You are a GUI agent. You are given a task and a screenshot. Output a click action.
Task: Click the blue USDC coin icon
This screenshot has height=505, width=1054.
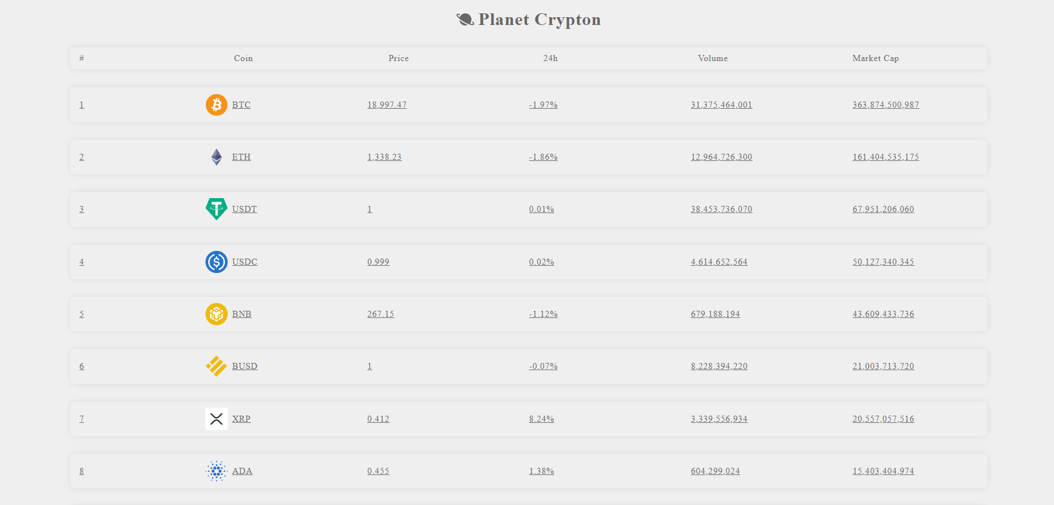[216, 262]
